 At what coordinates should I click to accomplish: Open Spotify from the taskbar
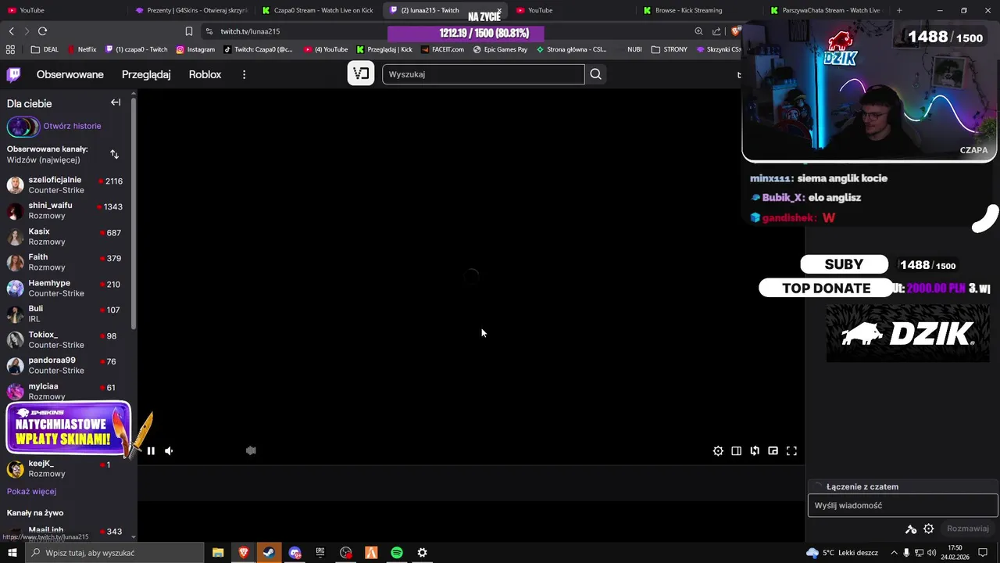[x=397, y=553]
